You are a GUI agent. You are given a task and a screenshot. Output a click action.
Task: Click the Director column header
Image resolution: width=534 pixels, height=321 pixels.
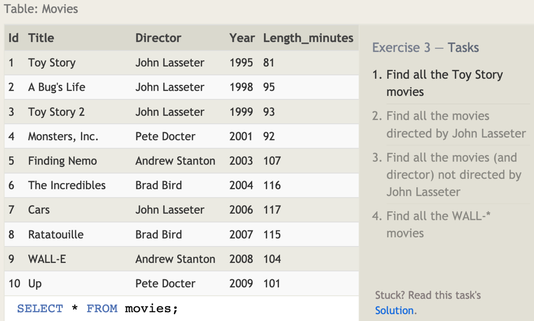click(x=158, y=38)
